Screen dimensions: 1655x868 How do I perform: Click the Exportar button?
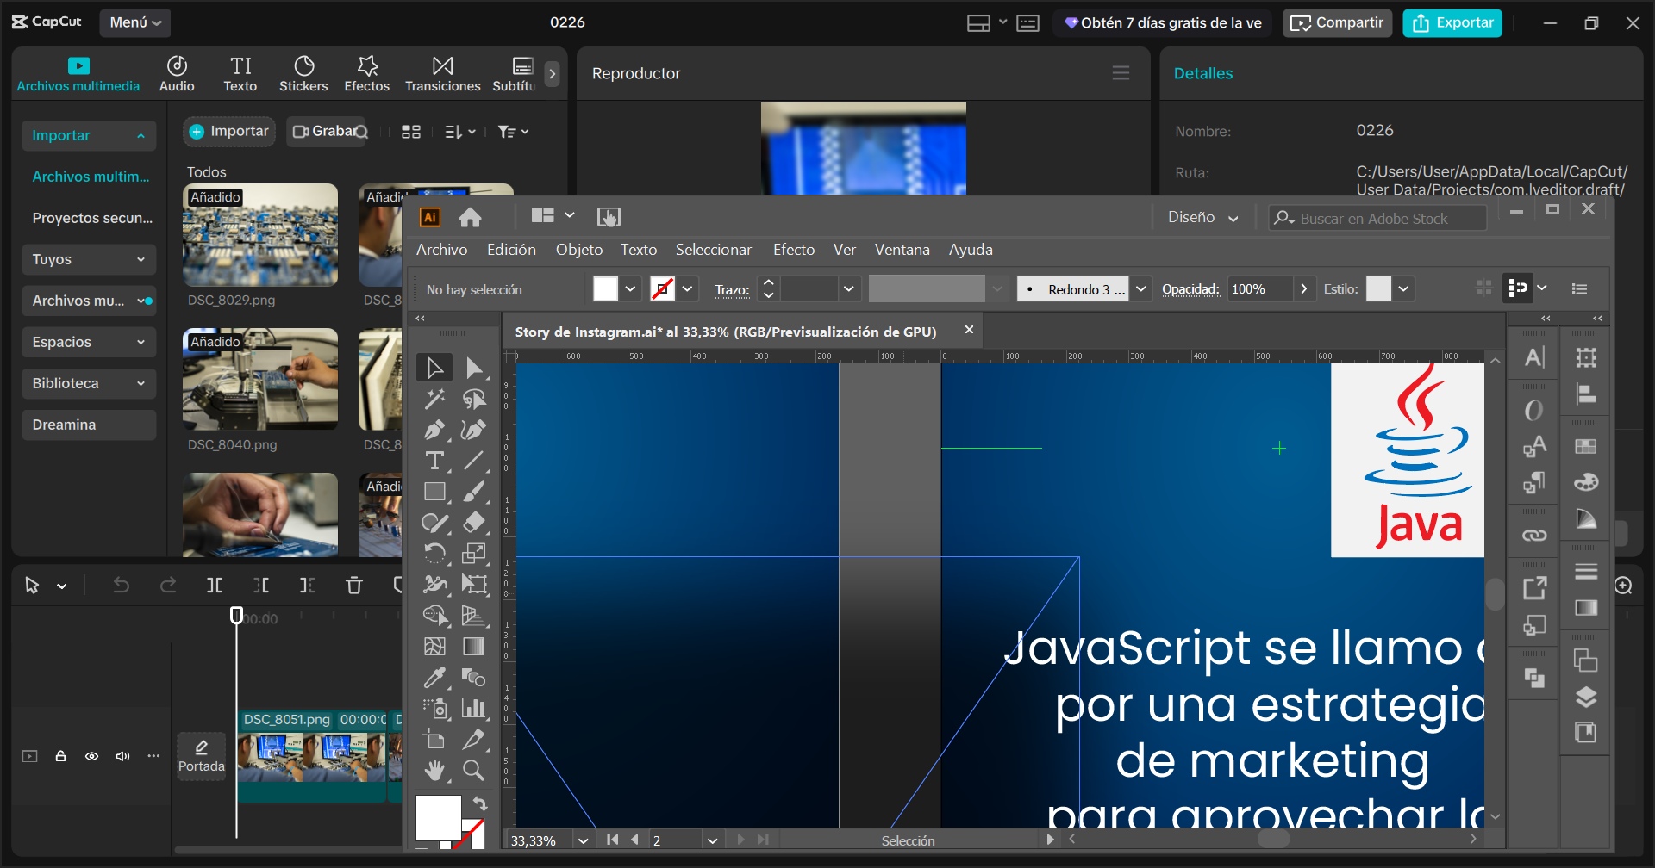point(1452,23)
